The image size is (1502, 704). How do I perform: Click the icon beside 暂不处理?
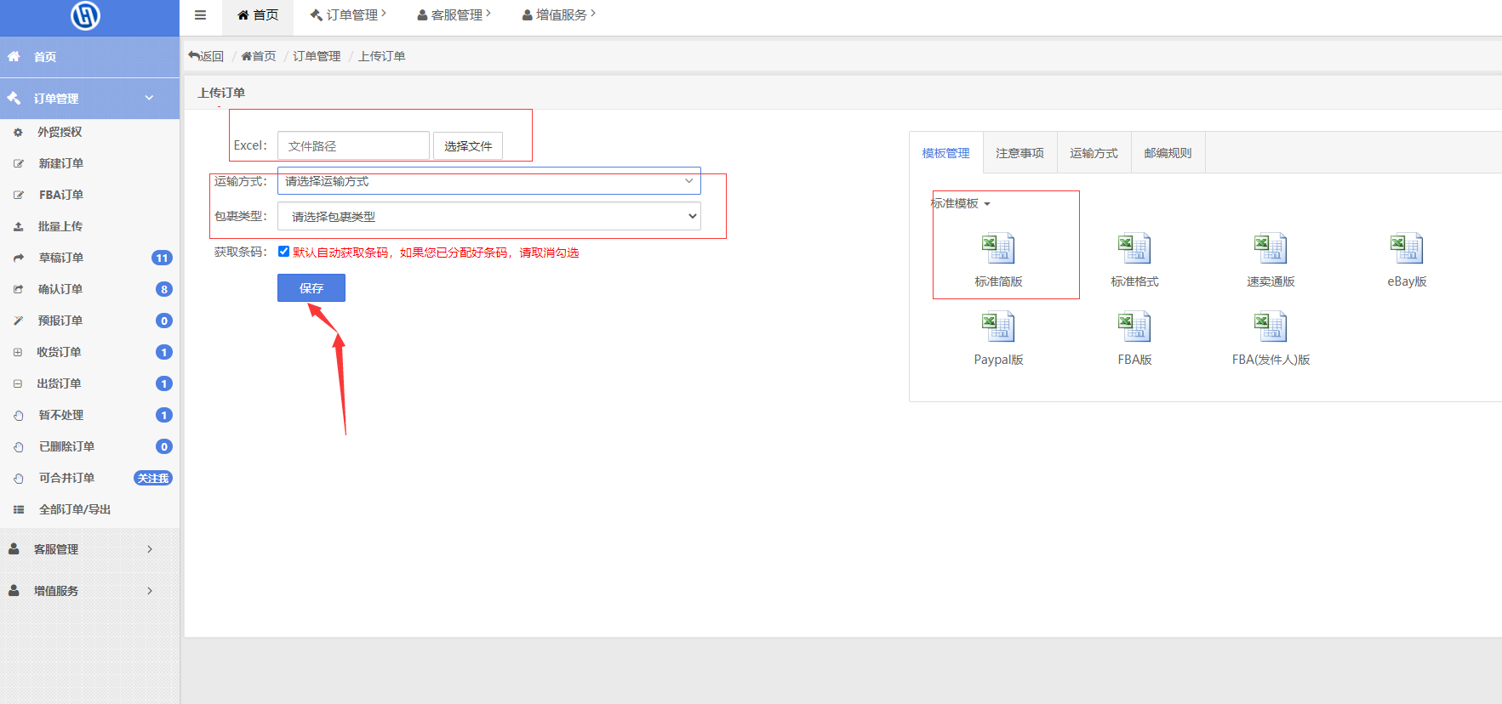pos(18,416)
